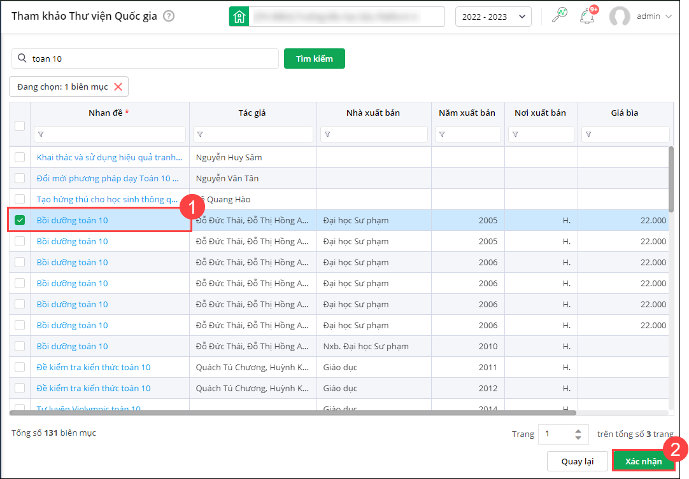Image resolution: width=689 pixels, height=479 pixels.
Task: Expand the admin account dropdown menu
Action: tap(668, 17)
